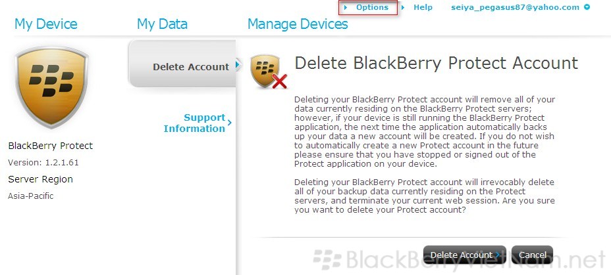Click the chevron next to Support Information
Screen dimensions: 611x275
coord(229,122)
